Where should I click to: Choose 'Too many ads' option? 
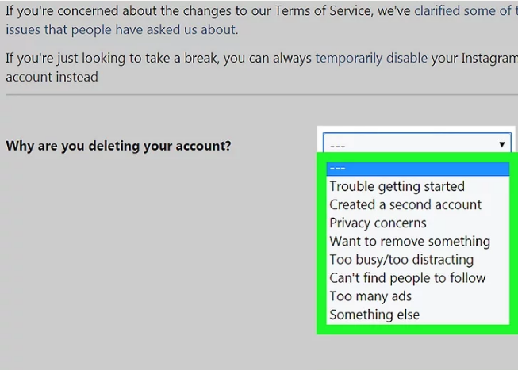370,296
